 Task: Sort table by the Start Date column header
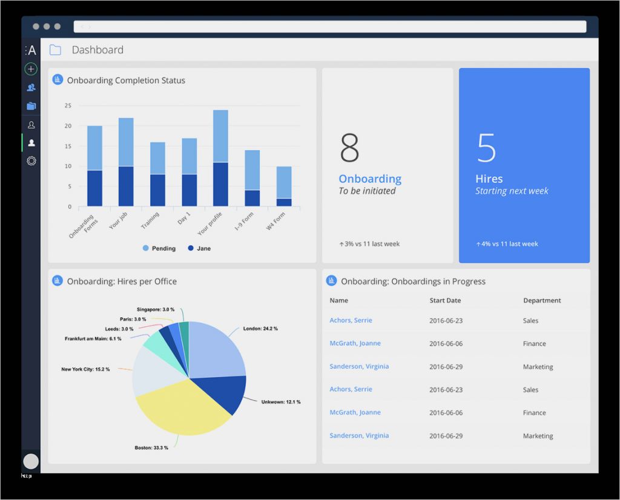pos(445,300)
